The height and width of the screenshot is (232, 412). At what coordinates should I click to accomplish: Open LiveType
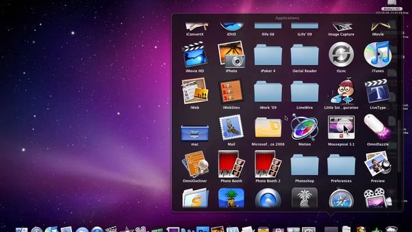(378, 91)
